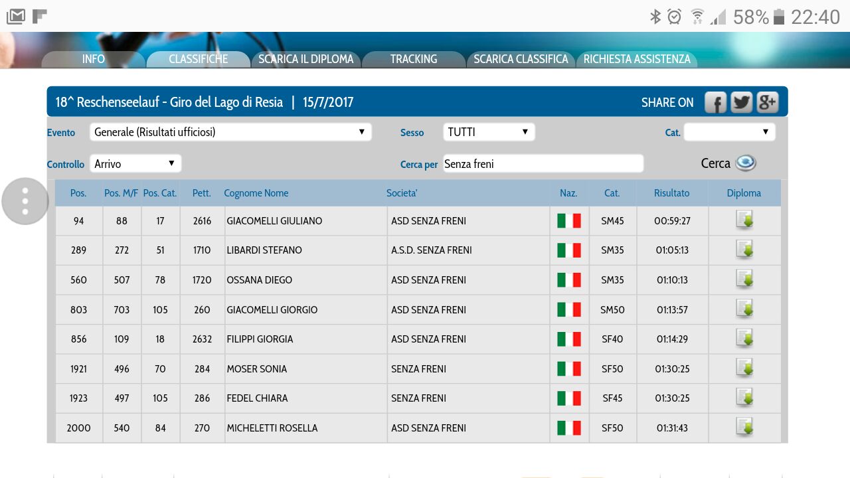
Task: Open the TRACKING tab
Action: point(414,59)
